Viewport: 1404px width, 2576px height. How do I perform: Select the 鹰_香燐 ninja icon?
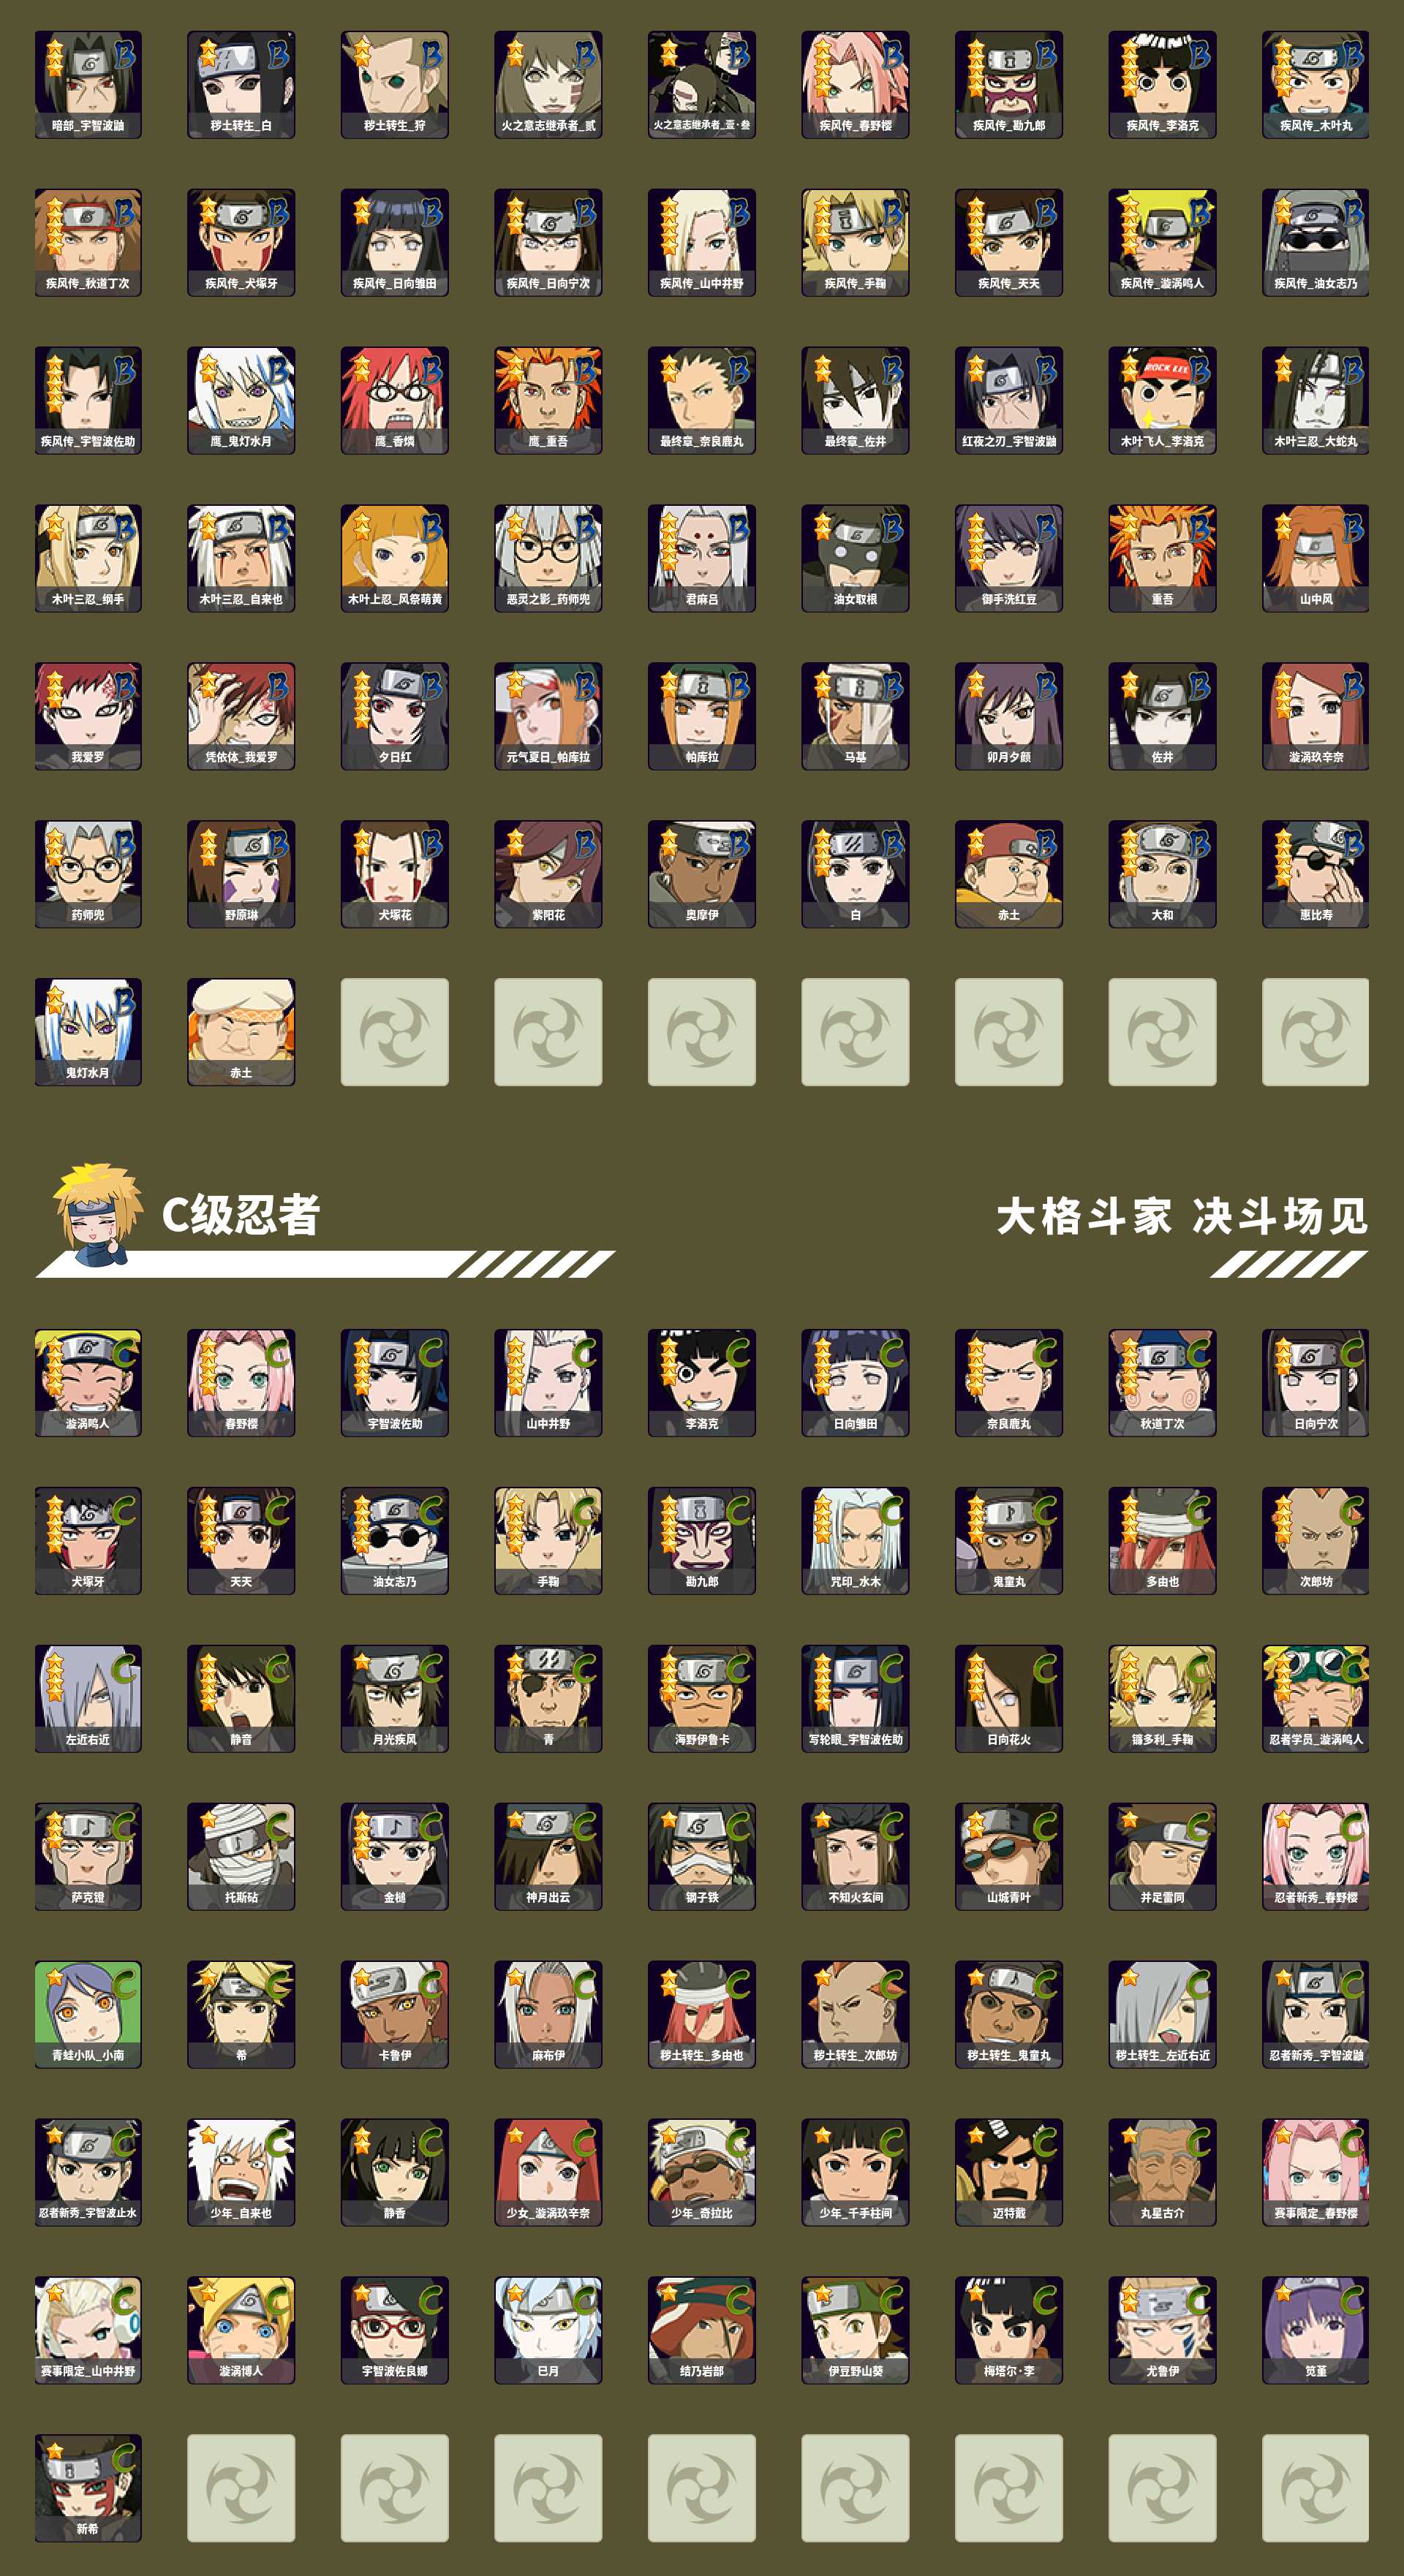point(396,400)
